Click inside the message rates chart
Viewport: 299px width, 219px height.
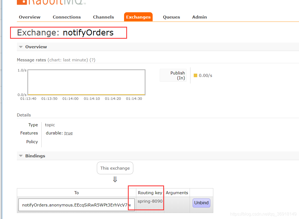(x=87, y=82)
